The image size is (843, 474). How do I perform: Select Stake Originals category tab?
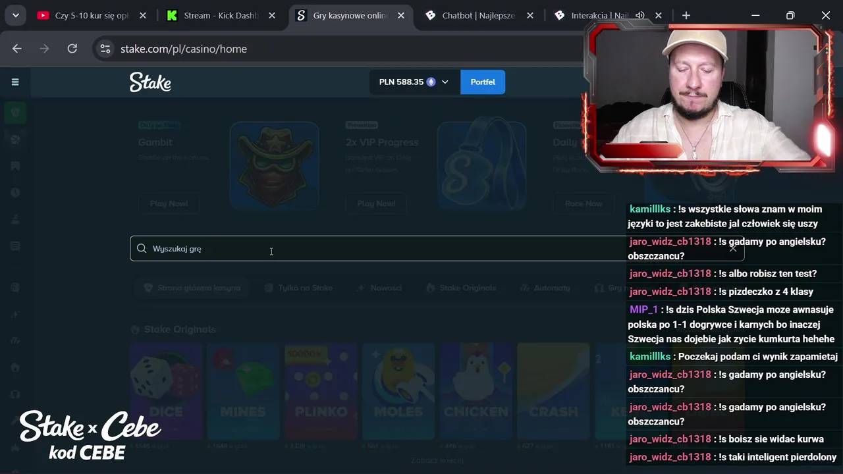click(462, 288)
